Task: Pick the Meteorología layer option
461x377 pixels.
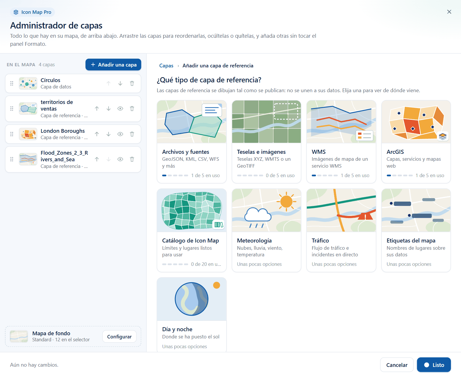Action: [267, 230]
